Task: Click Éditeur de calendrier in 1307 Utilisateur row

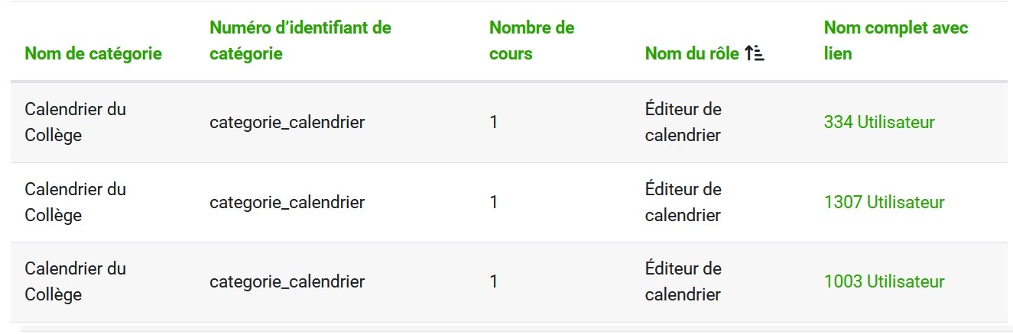Action: (x=683, y=202)
